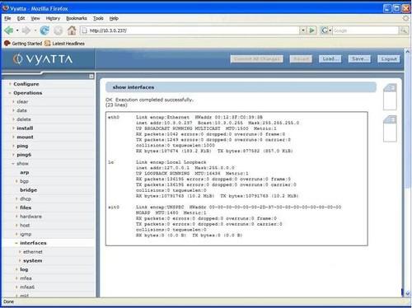Screen dimensions: 412x308
Task: Open the File menu
Action: tap(7, 18)
